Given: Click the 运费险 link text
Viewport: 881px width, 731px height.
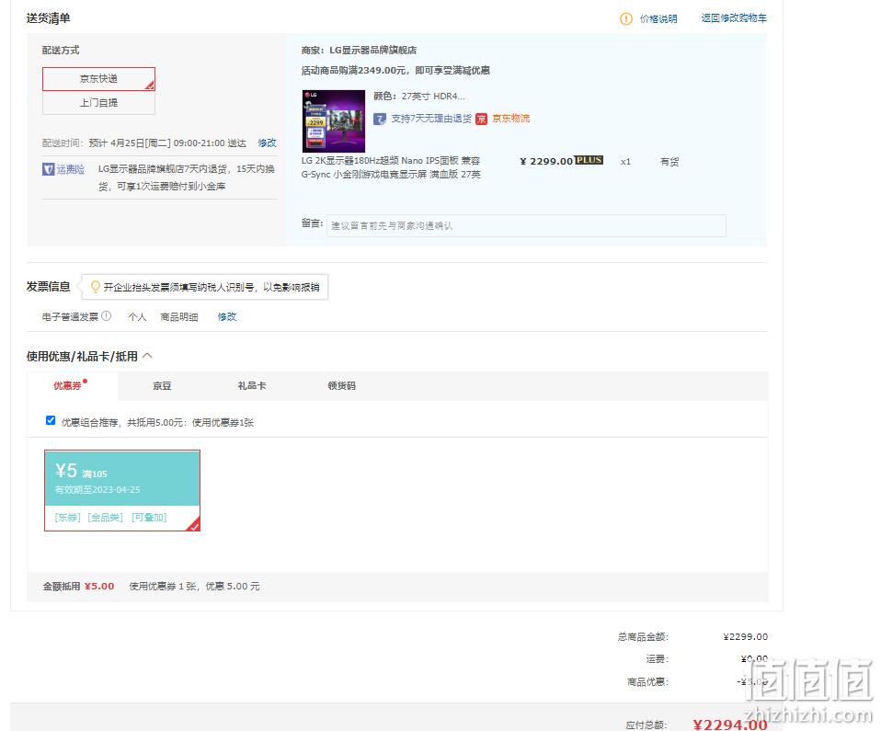Looking at the screenshot, I should (x=70, y=169).
